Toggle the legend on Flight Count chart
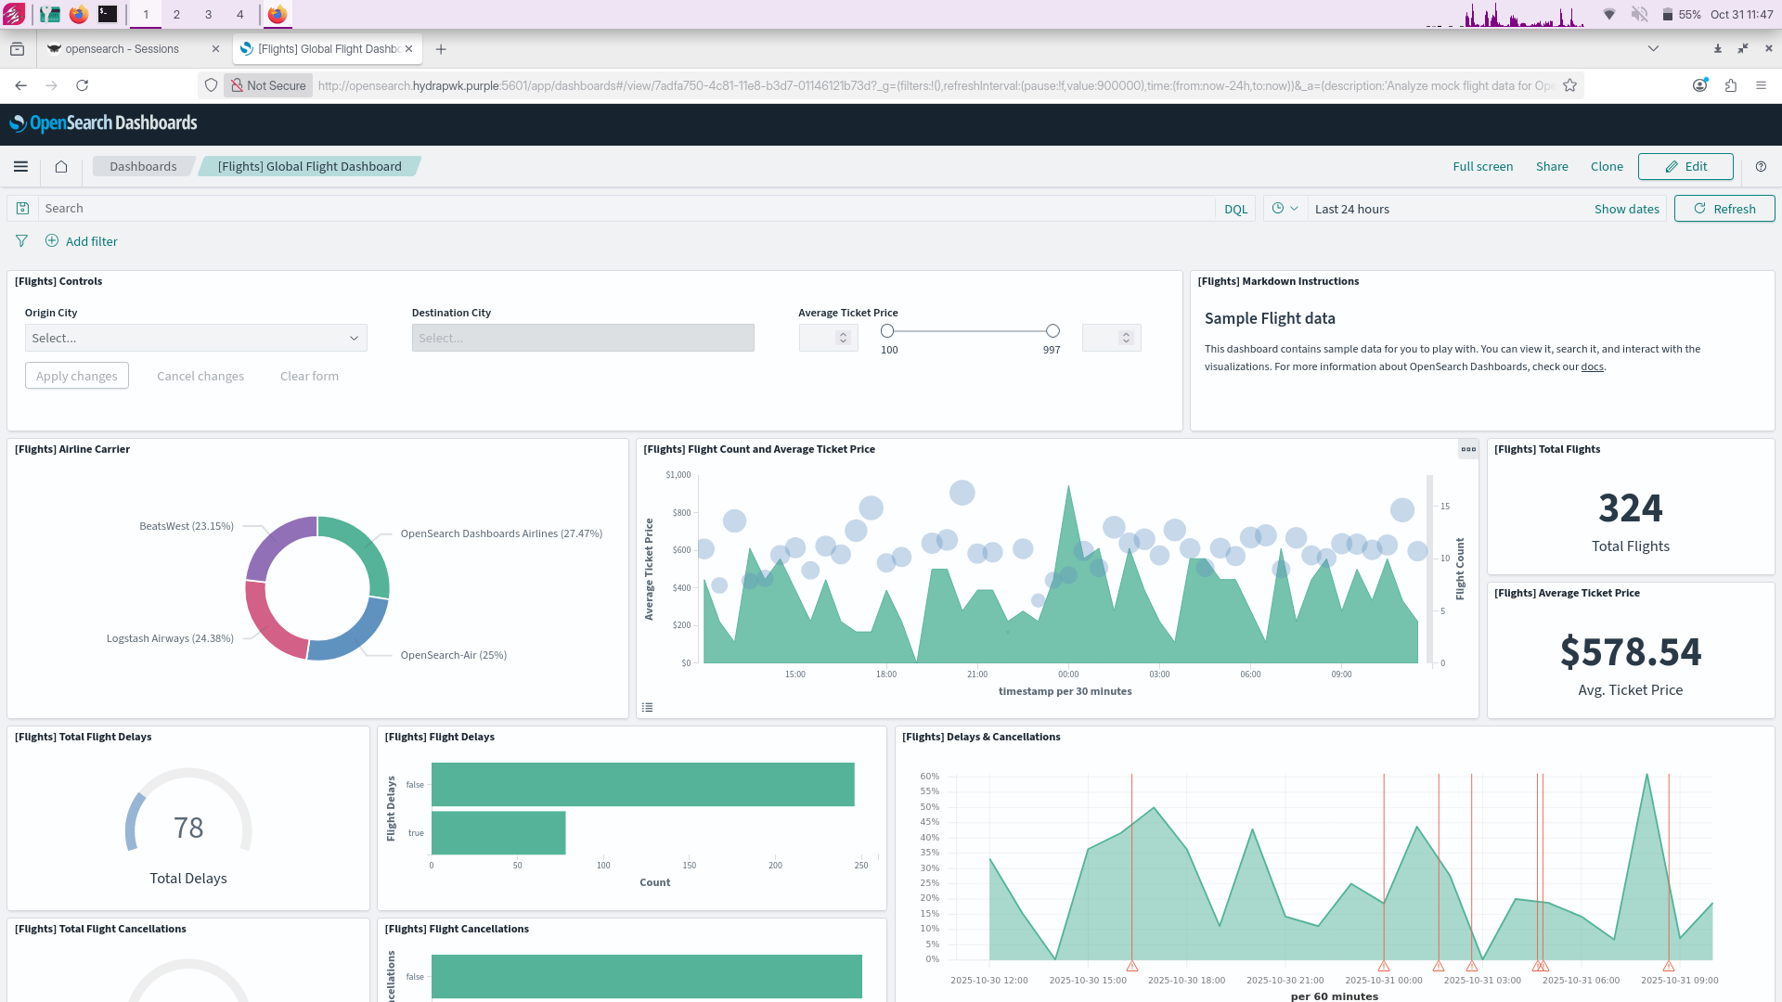Viewport: 1782px width, 1002px height. point(648,706)
